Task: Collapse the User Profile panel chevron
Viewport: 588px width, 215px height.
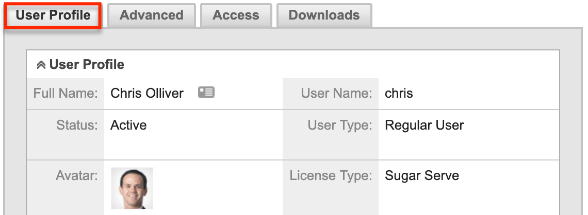Action: coord(41,65)
